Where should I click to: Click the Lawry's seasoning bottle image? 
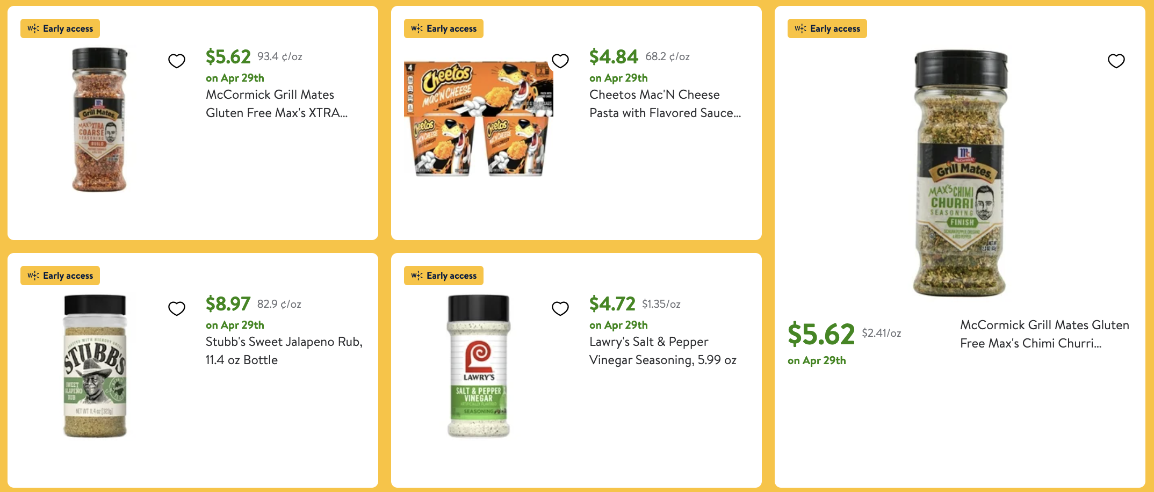(478, 366)
